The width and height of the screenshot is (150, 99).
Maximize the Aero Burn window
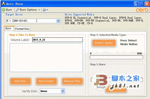click(x=142, y=4)
